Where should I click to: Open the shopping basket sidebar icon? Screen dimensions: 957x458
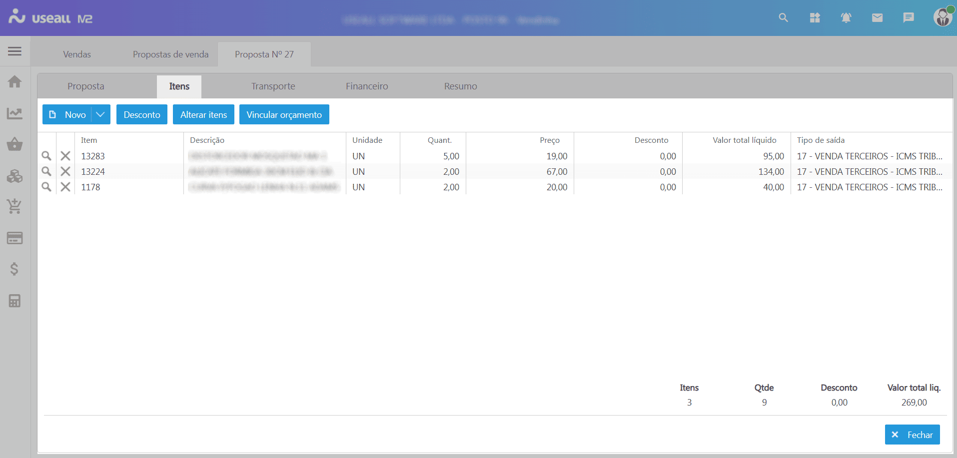click(x=14, y=144)
